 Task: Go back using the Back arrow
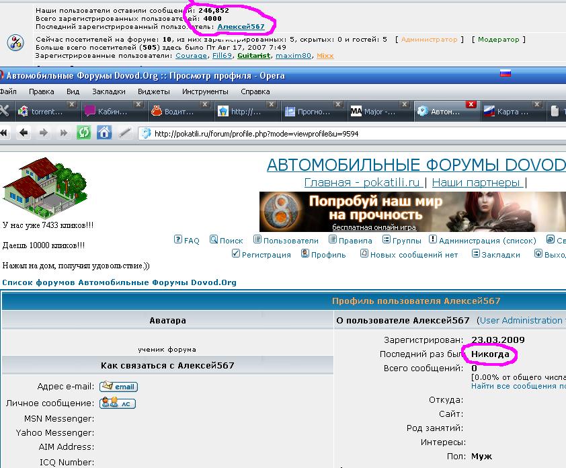[x=24, y=132]
